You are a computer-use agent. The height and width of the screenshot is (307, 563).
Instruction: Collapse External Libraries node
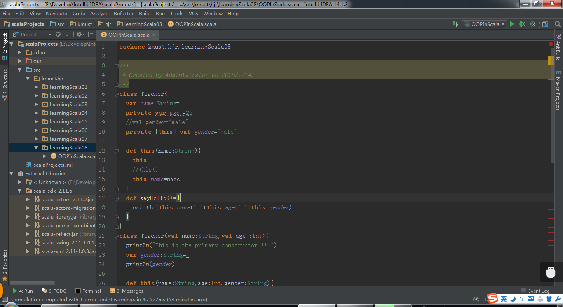click(x=12, y=173)
